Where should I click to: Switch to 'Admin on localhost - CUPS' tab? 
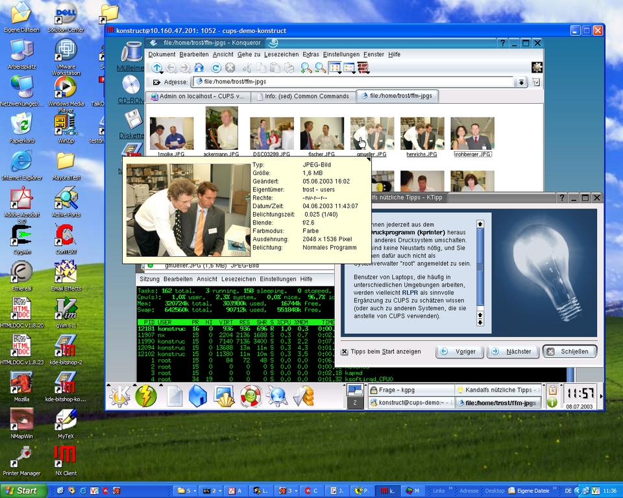coord(197,97)
